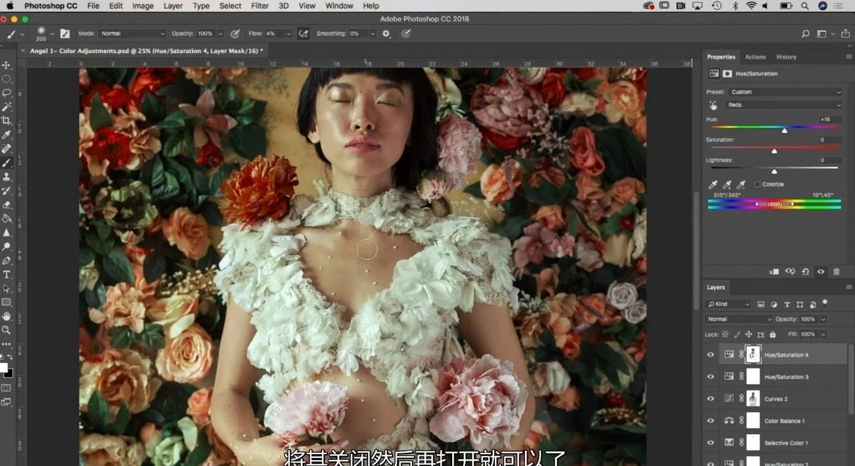The image size is (855, 466).
Task: Click the smoothing options gear icon
Action: pos(386,33)
